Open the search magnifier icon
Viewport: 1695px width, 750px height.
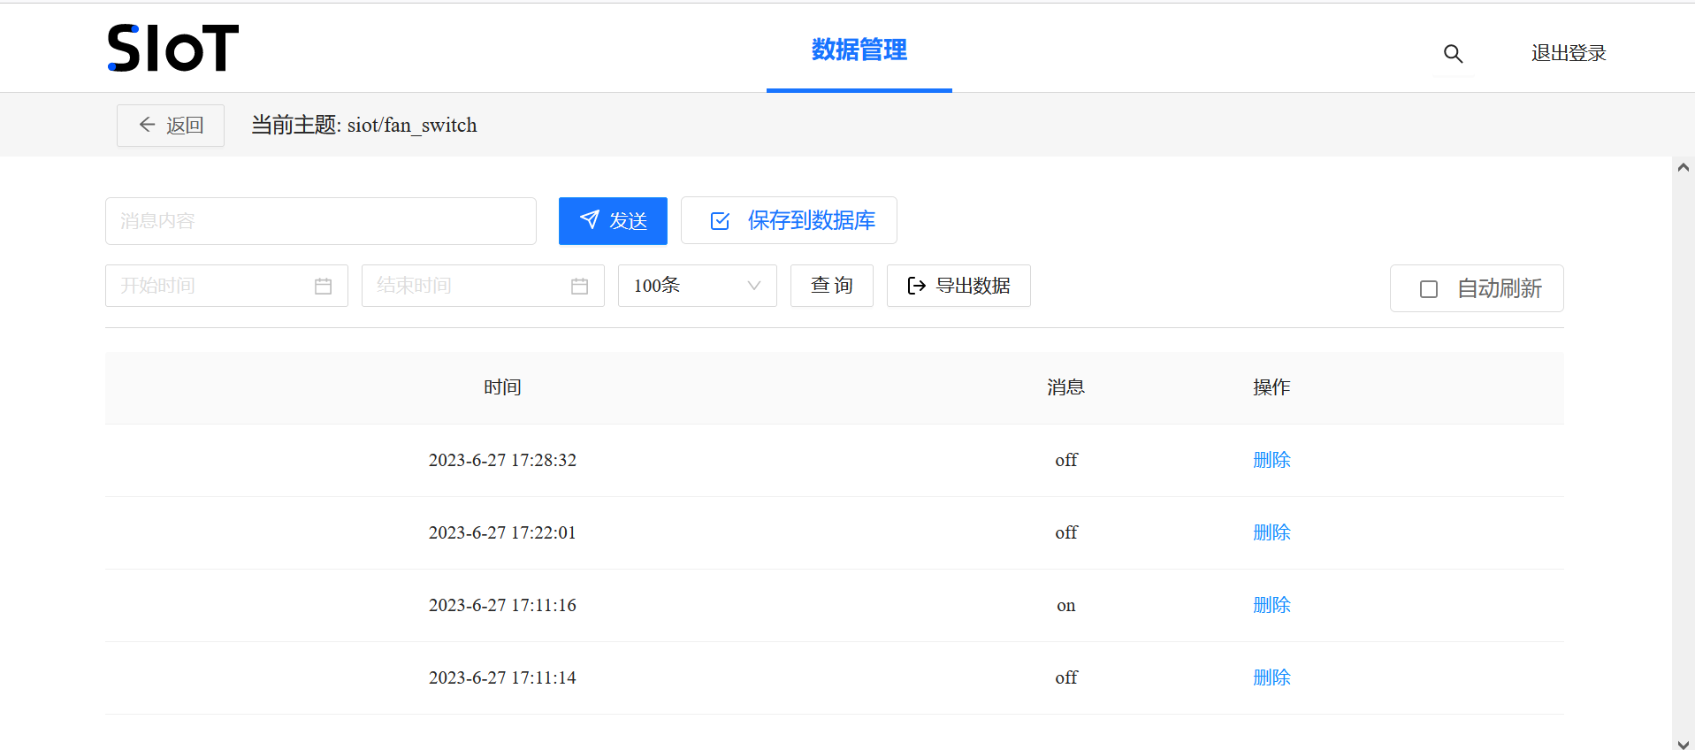point(1453,54)
